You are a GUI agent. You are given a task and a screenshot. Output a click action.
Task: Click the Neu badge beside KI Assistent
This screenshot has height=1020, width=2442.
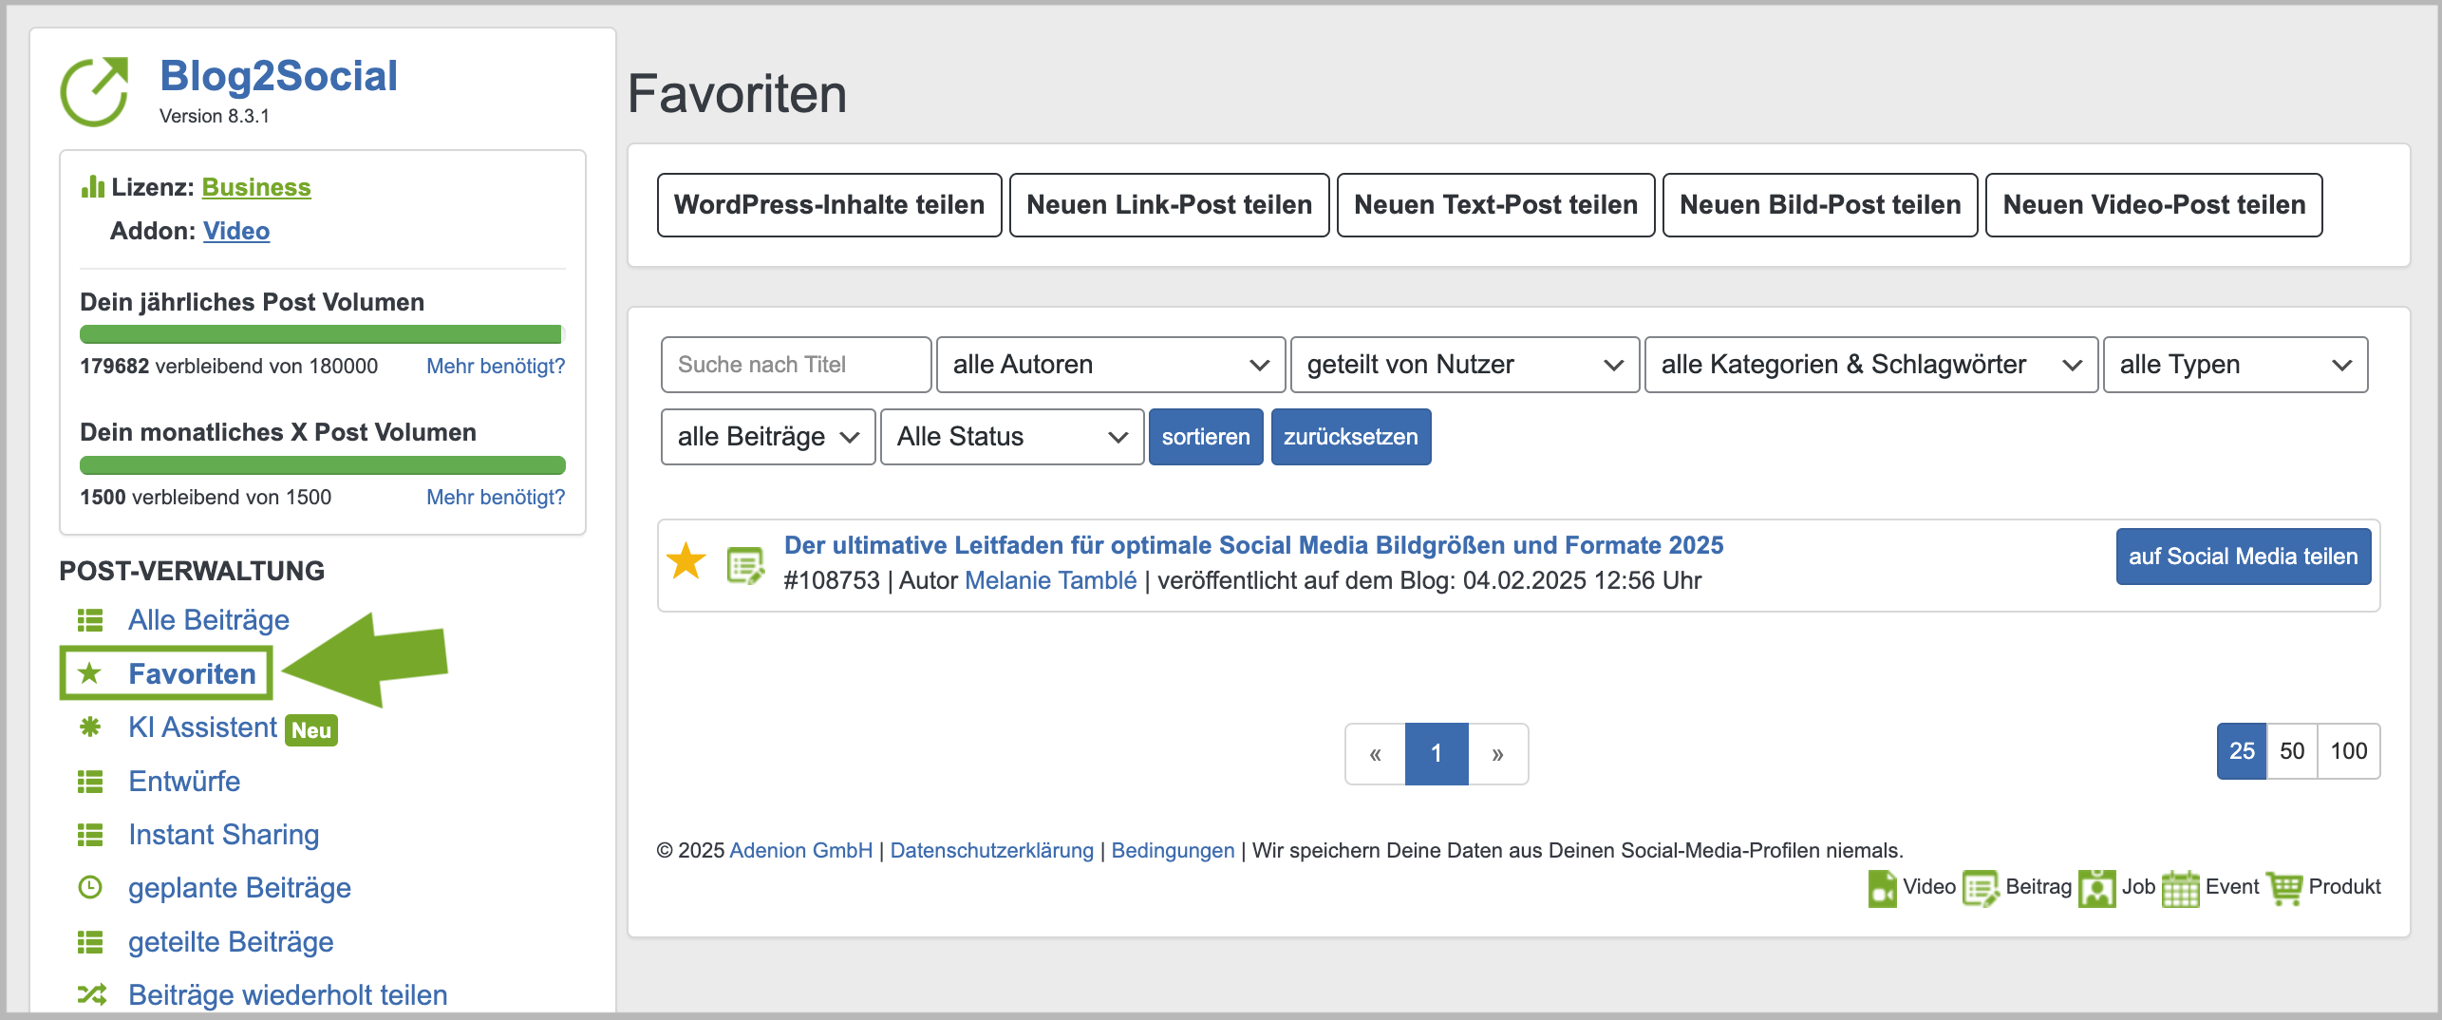click(x=311, y=730)
